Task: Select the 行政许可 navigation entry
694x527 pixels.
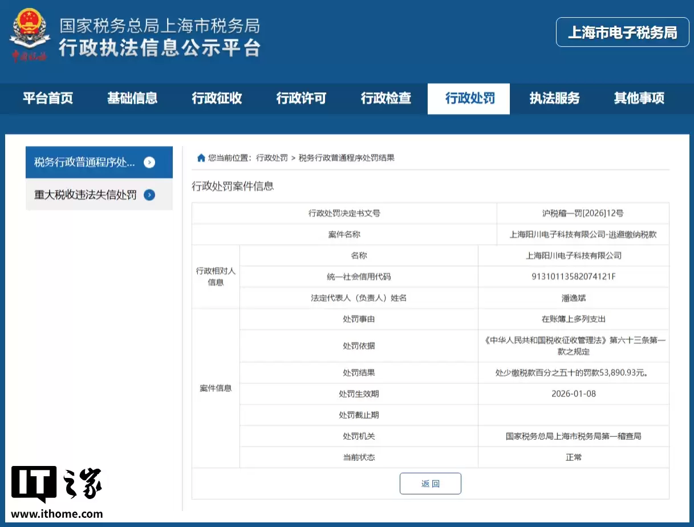Action: (301, 98)
